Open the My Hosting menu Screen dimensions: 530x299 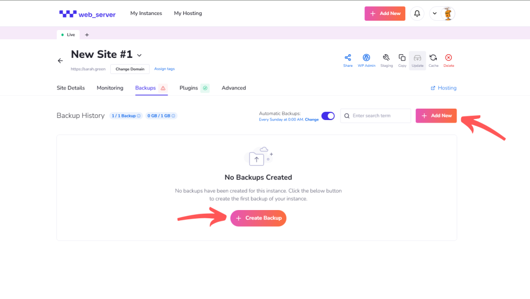[188, 13]
